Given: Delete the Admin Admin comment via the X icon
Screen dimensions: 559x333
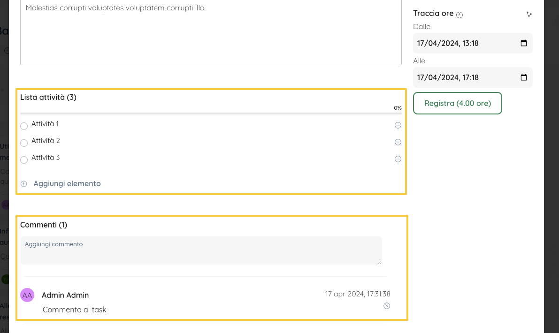Looking at the screenshot, I should click(387, 306).
